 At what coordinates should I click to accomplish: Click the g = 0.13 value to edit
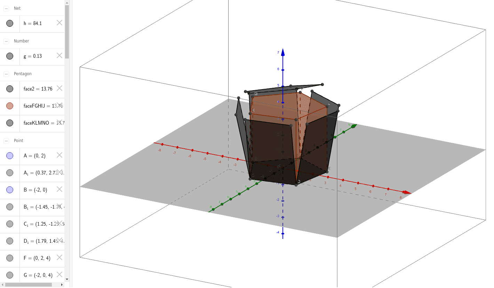pyautogui.click(x=33, y=55)
